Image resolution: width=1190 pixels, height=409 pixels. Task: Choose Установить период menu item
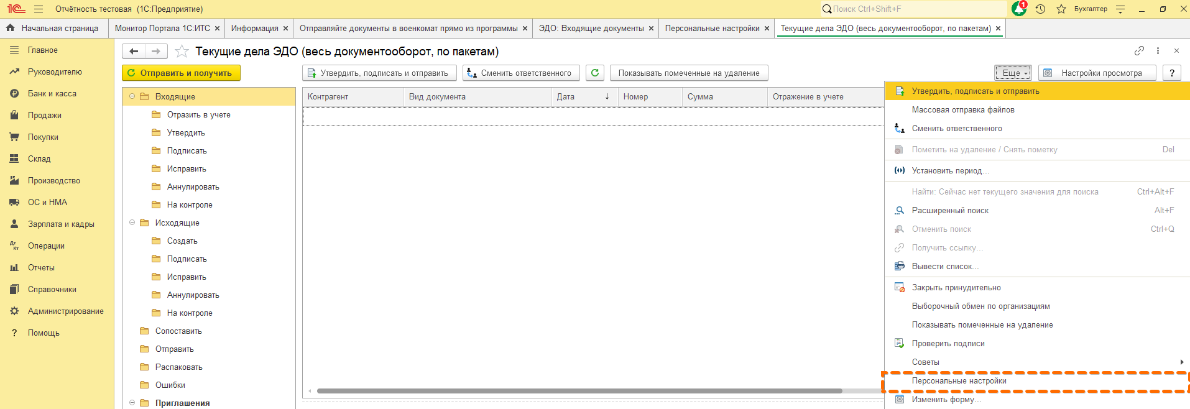1037,170
